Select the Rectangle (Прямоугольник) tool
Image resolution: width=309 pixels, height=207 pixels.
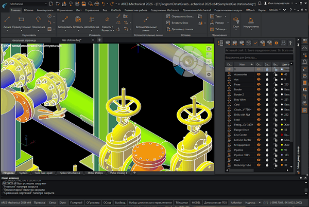[22, 18]
